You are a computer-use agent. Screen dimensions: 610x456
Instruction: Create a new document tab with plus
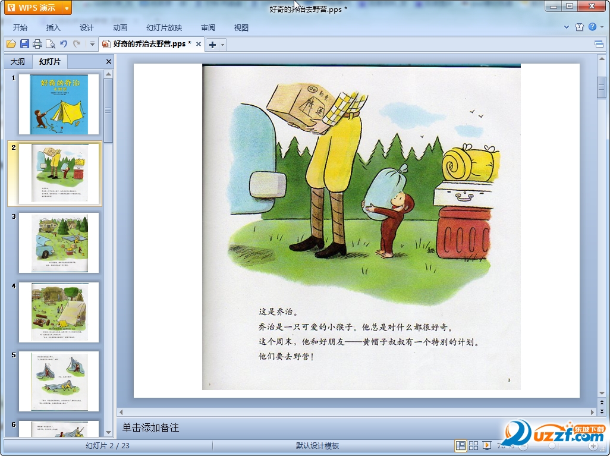pyautogui.click(x=212, y=45)
